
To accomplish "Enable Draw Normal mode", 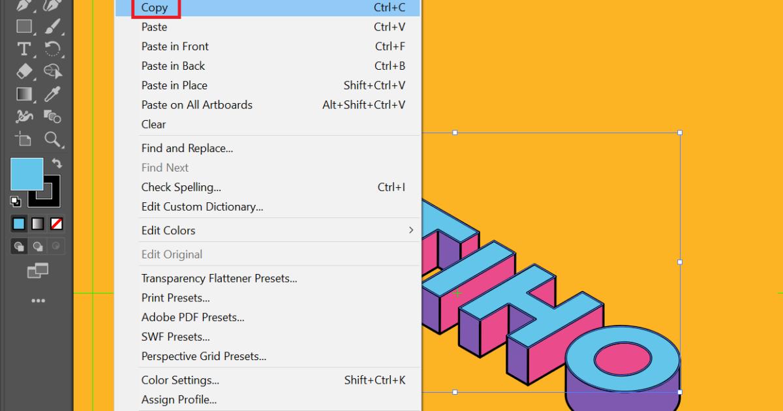I will coord(19,247).
